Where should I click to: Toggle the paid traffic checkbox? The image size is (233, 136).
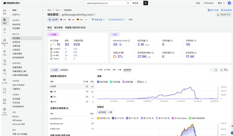pos(111,82)
